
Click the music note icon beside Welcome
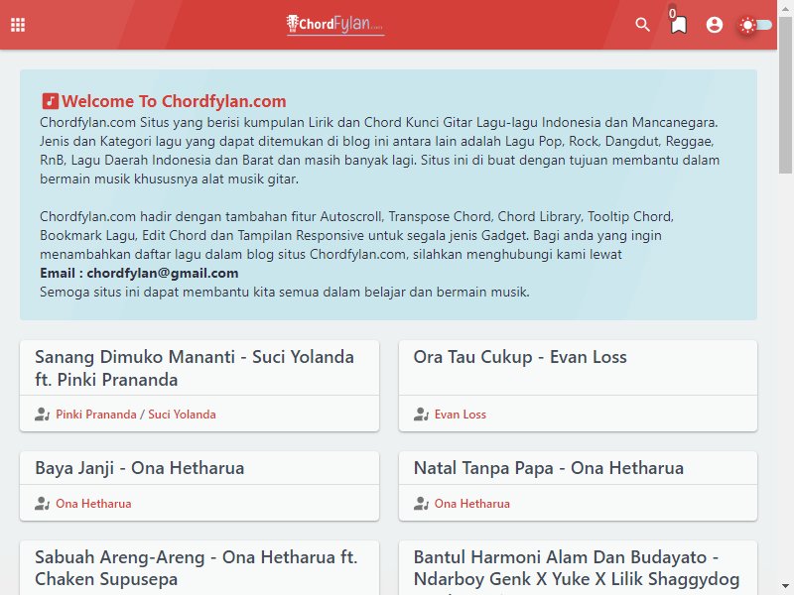pyautogui.click(x=50, y=101)
